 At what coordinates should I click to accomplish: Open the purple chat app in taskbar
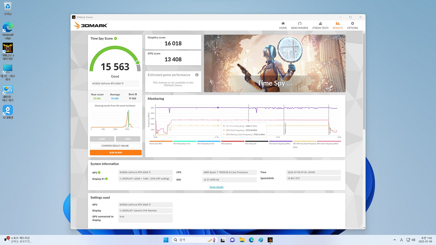[232, 240]
